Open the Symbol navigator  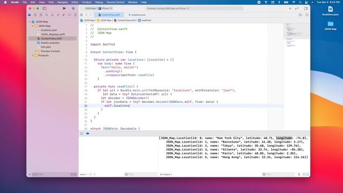(41, 15)
